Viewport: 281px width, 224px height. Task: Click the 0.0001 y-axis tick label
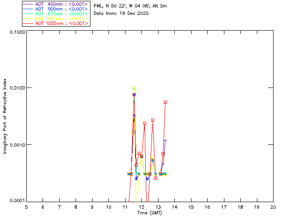coord(18,201)
